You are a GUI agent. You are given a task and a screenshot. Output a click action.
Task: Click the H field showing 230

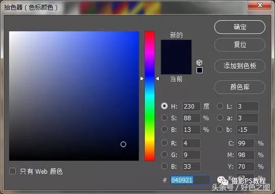click(191, 107)
